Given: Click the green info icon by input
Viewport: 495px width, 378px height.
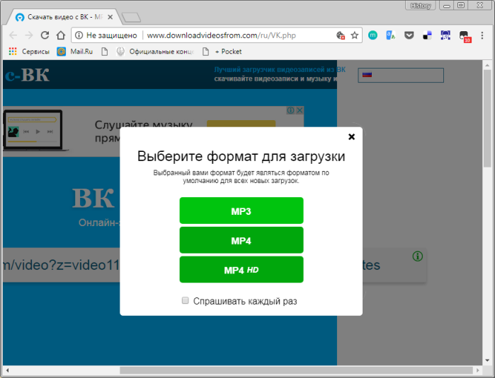Looking at the screenshot, I should coord(417,256).
